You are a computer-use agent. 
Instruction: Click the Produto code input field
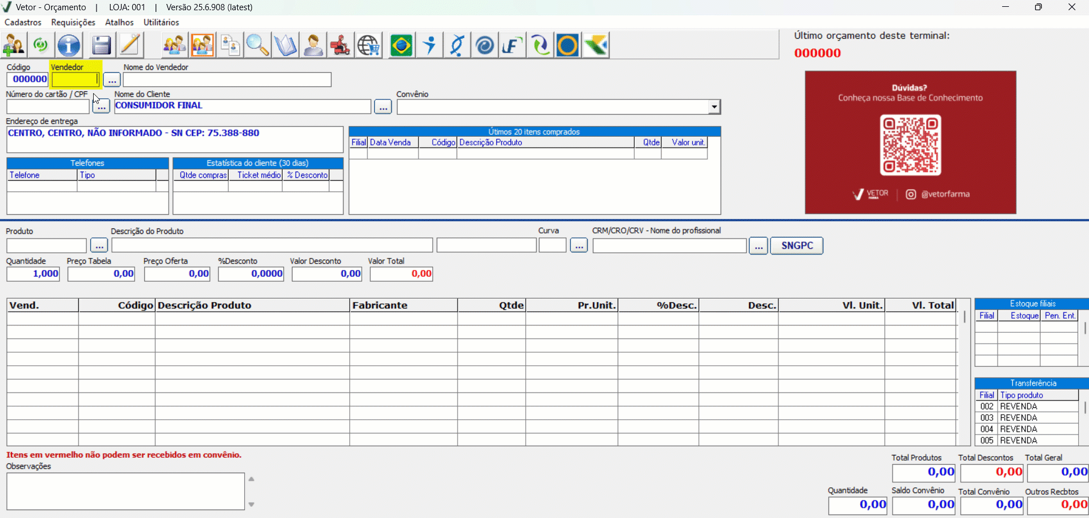pos(47,245)
